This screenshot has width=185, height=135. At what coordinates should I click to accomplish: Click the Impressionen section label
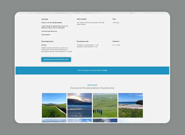point(92,85)
